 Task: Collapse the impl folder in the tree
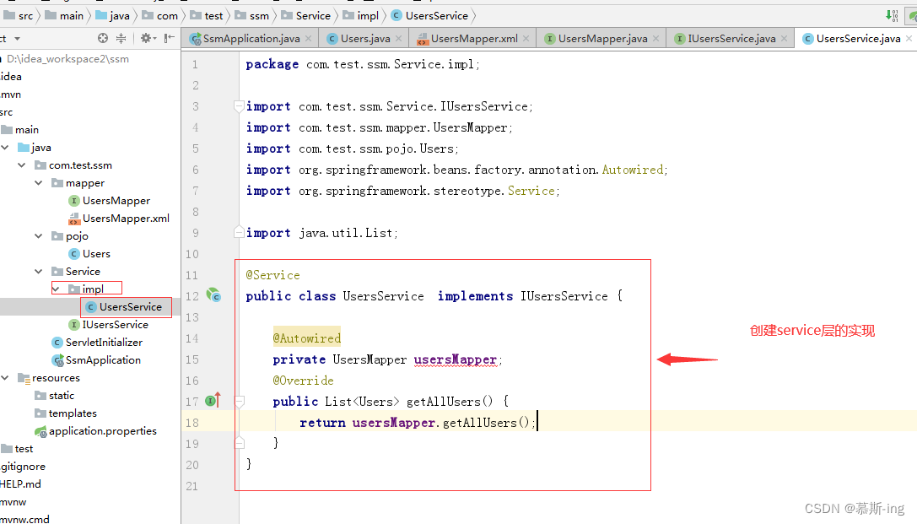[57, 289]
